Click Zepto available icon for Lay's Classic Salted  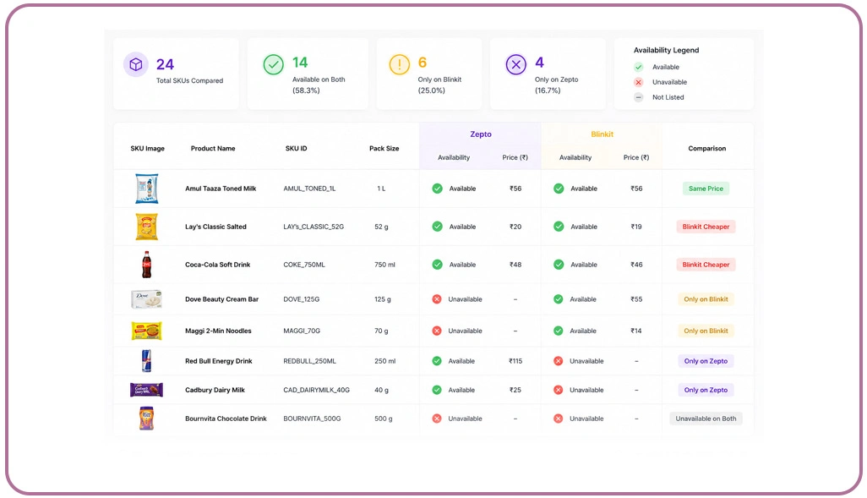click(438, 227)
